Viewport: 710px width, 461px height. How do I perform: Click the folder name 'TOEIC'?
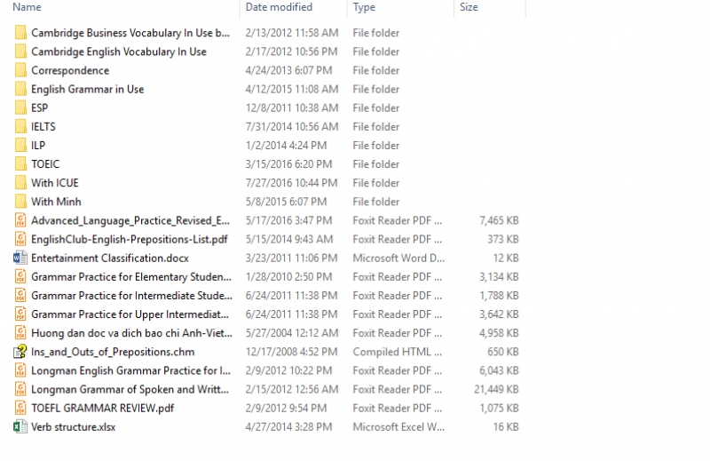(x=45, y=164)
